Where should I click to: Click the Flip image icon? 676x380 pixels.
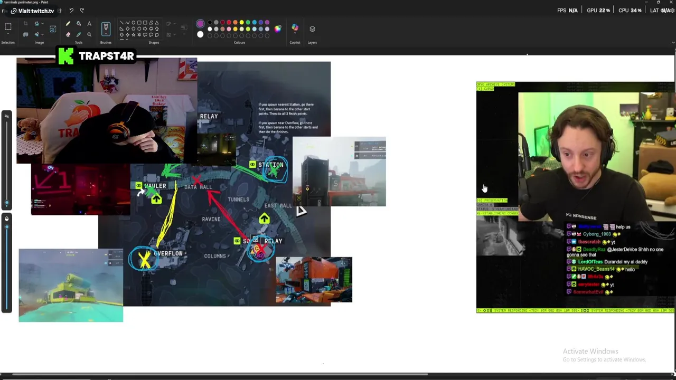pos(36,34)
